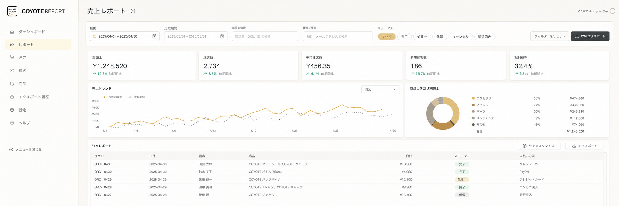Open the 商品 tag icon
Image resolution: width=619 pixels, height=206 pixels.
(x=12, y=84)
